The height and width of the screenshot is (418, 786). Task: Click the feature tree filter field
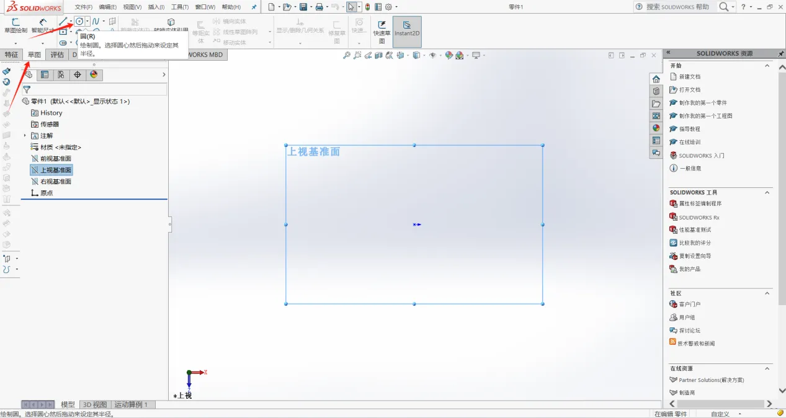[x=94, y=89]
